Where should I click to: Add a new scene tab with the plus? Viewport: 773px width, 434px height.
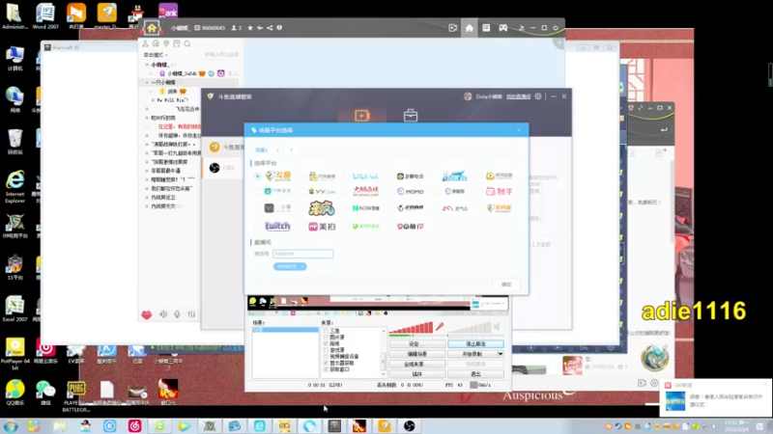coord(292,150)
